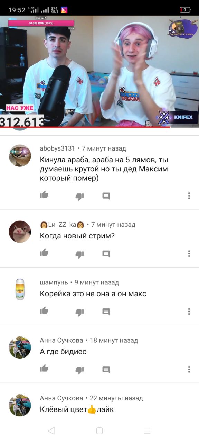Open options menu for Lu_ZZ_ka comment
The image size is (199, 443).
189,254
